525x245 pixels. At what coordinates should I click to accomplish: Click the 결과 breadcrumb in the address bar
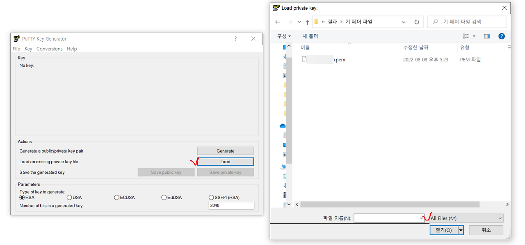coord(332,22)
